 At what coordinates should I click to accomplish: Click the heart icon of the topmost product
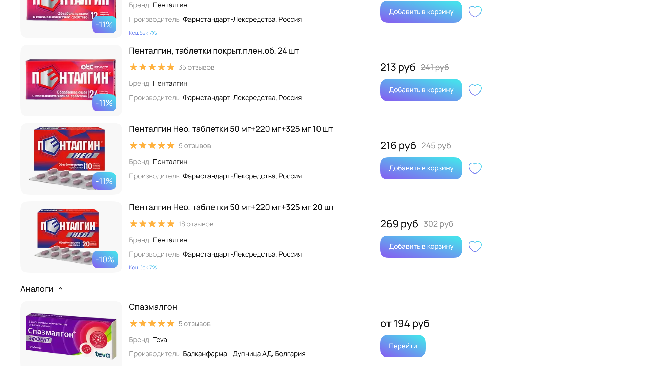(475, 12)
